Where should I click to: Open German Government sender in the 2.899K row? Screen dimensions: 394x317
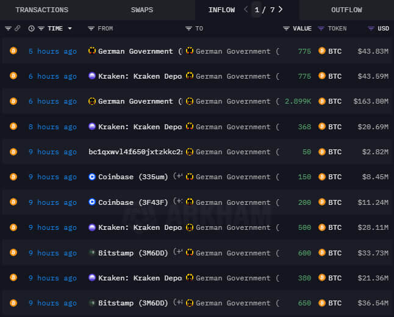[x=135, y=101]
